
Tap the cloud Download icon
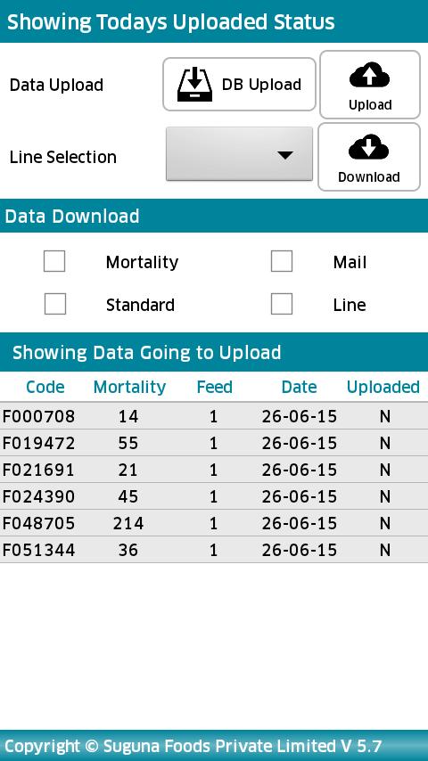(369, 146)
